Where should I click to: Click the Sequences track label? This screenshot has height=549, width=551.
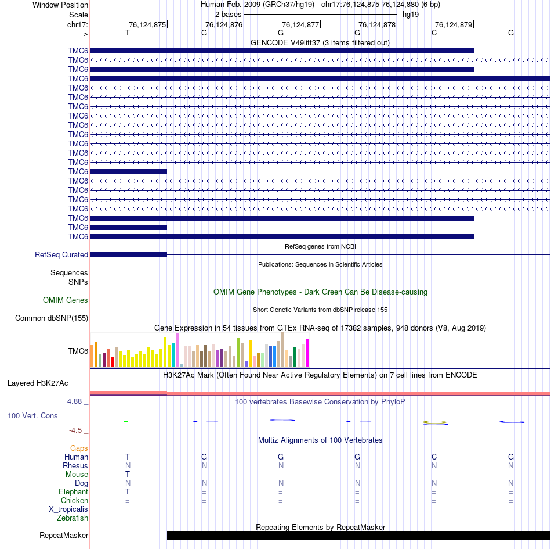tap(69, 272)
